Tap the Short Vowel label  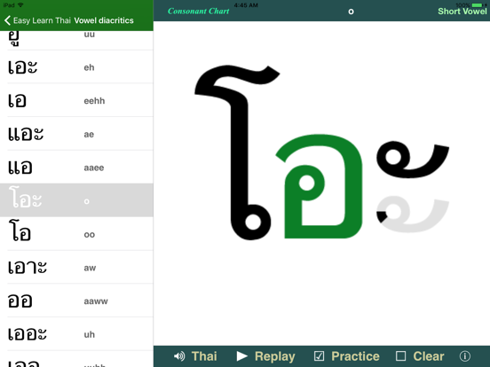[x=462, y=12]
